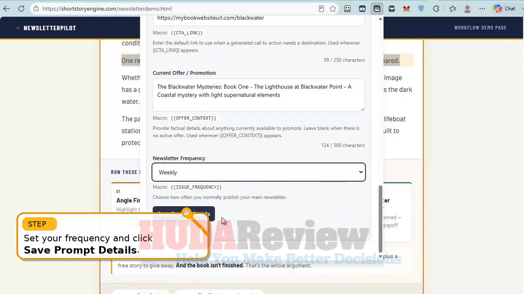Open the blue shield extension

421,9
